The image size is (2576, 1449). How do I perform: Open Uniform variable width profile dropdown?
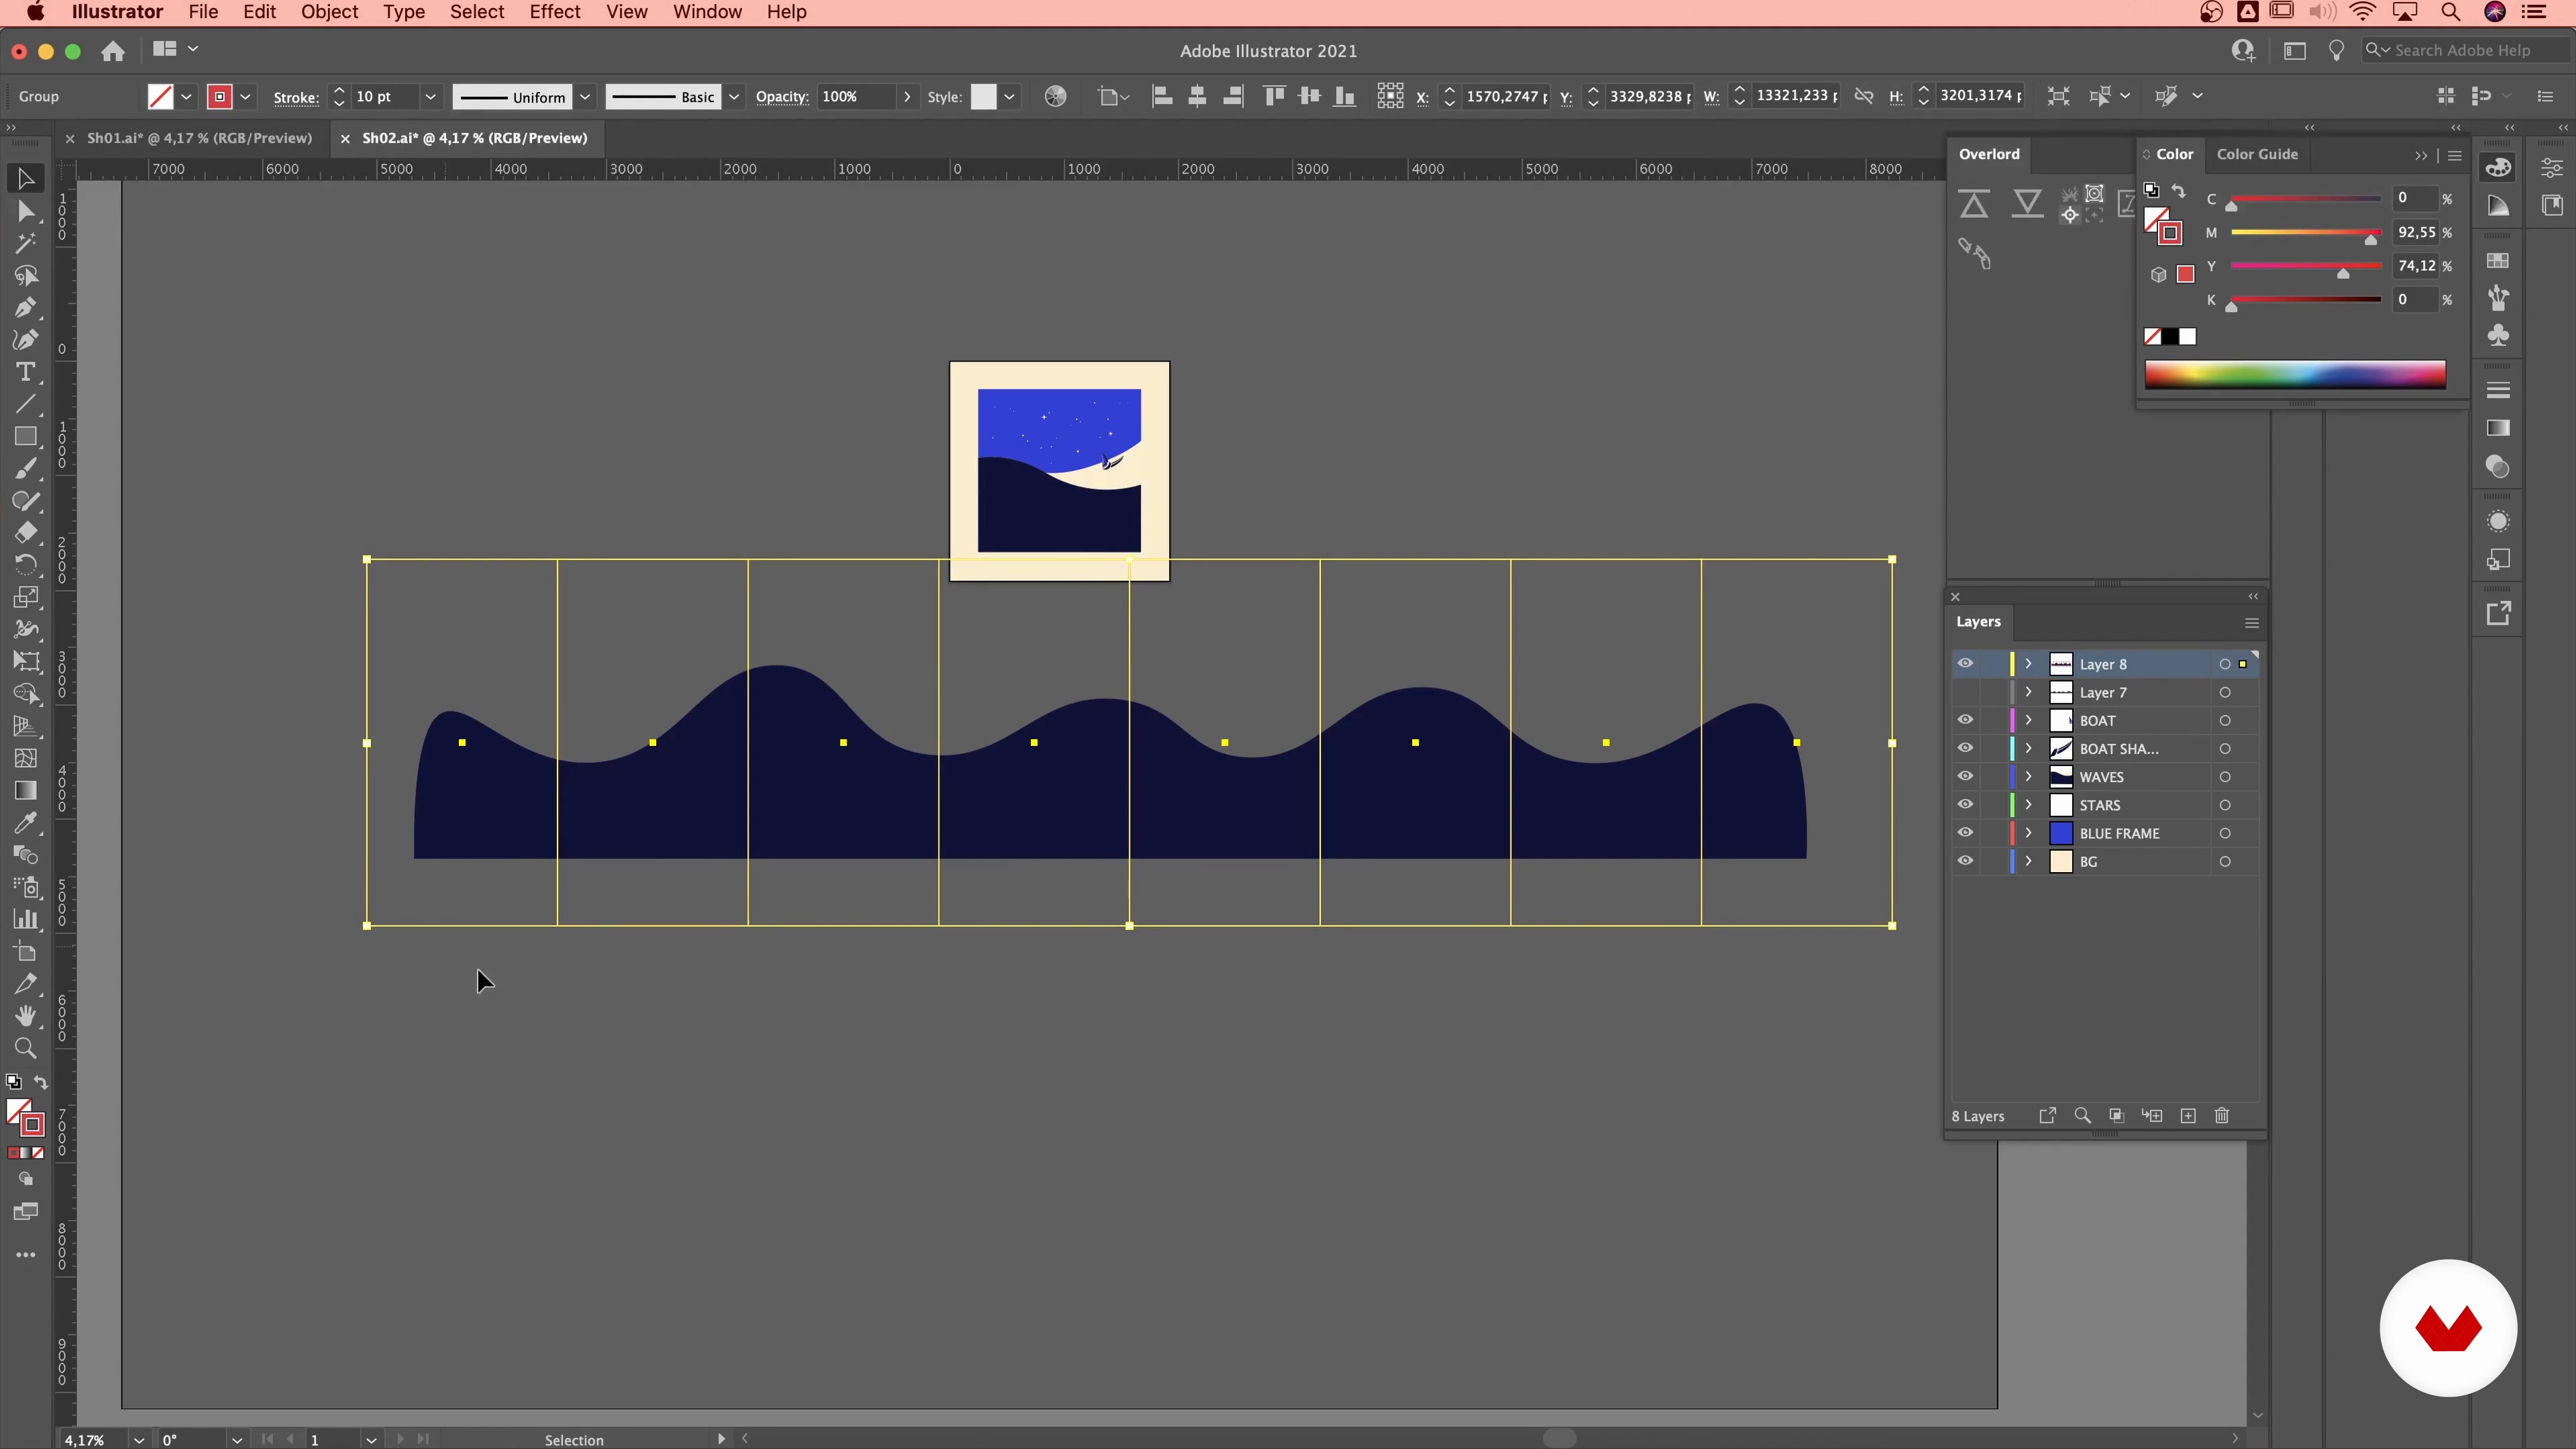click(585, 97)
